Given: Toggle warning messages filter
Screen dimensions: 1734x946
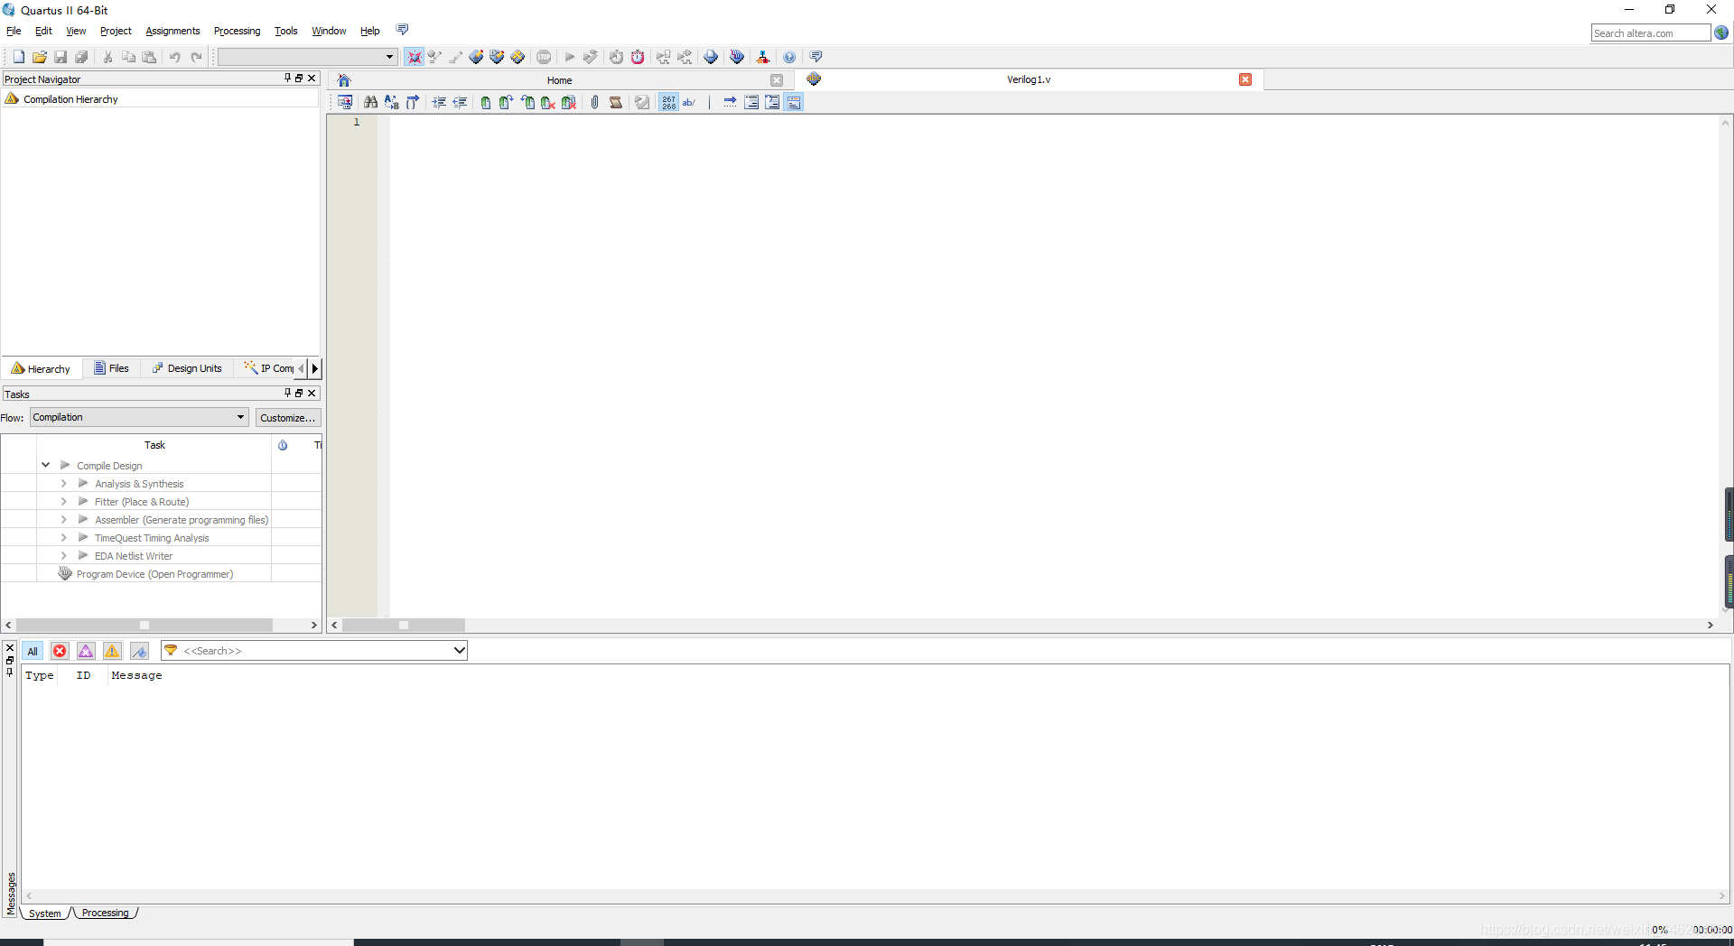Looking at the screenshot, I should [x=112, y=651].
